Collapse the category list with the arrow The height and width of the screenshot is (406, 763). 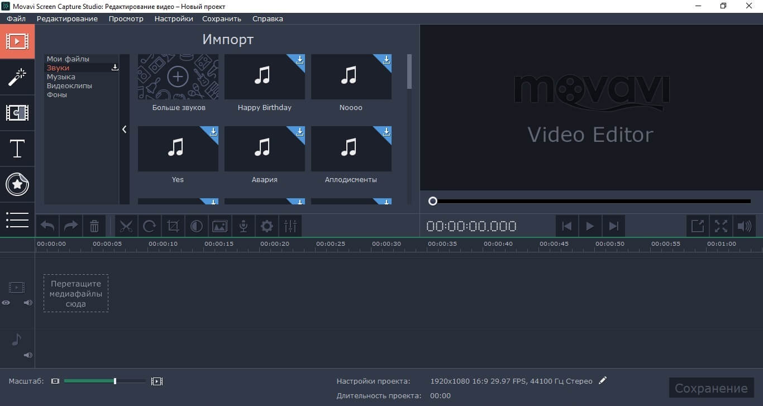[124, 130]
